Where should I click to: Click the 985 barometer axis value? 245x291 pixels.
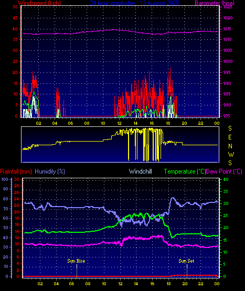pyautogui.click(x=227, y=94)
